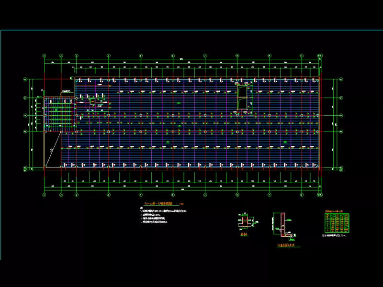Viewport: 383px width, 287px height.
Task: Pick the topmost grid bubble on the right side
Action: tap(341, 79)
